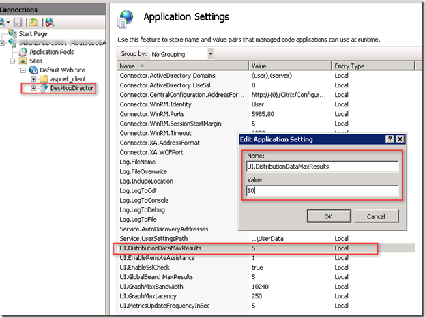
Task: Collapse the Sites tree node
Action: 13,61
